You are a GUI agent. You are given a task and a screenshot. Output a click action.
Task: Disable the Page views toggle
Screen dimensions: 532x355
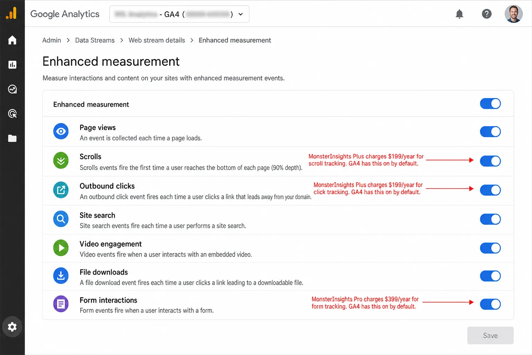pos(490,132)
